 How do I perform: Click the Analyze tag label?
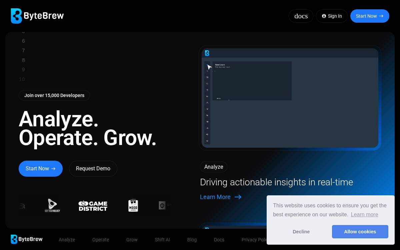point(214,167)
